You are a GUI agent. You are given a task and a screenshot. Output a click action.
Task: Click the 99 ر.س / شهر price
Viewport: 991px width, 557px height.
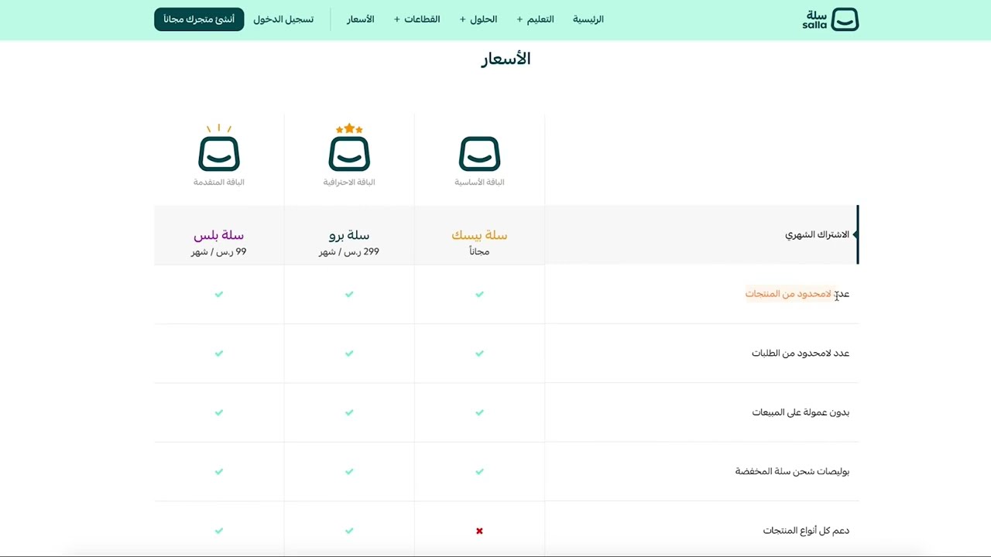[x=219, y=251]
